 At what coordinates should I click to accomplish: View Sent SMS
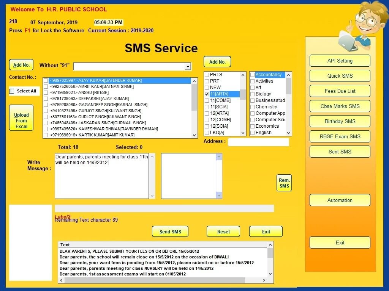click(x=340, y=152)
